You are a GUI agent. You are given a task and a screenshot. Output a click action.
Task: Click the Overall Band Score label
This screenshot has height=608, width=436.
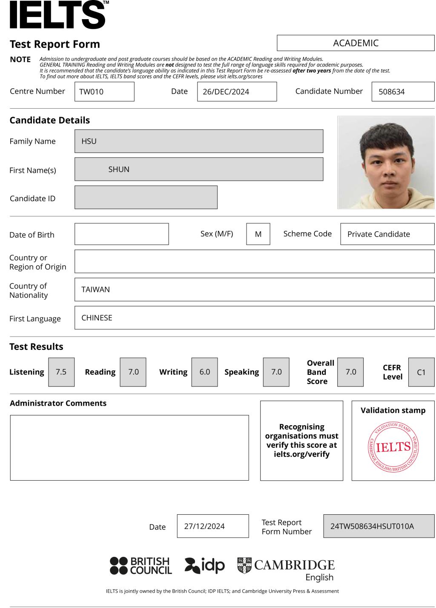pyautogui.click(x=320, y=372)
